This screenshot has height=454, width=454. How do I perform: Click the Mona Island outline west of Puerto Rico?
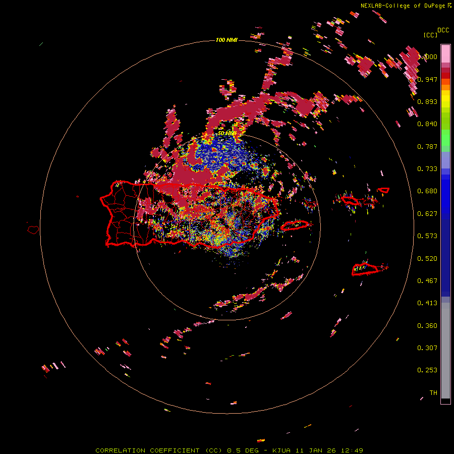(33, 230)
